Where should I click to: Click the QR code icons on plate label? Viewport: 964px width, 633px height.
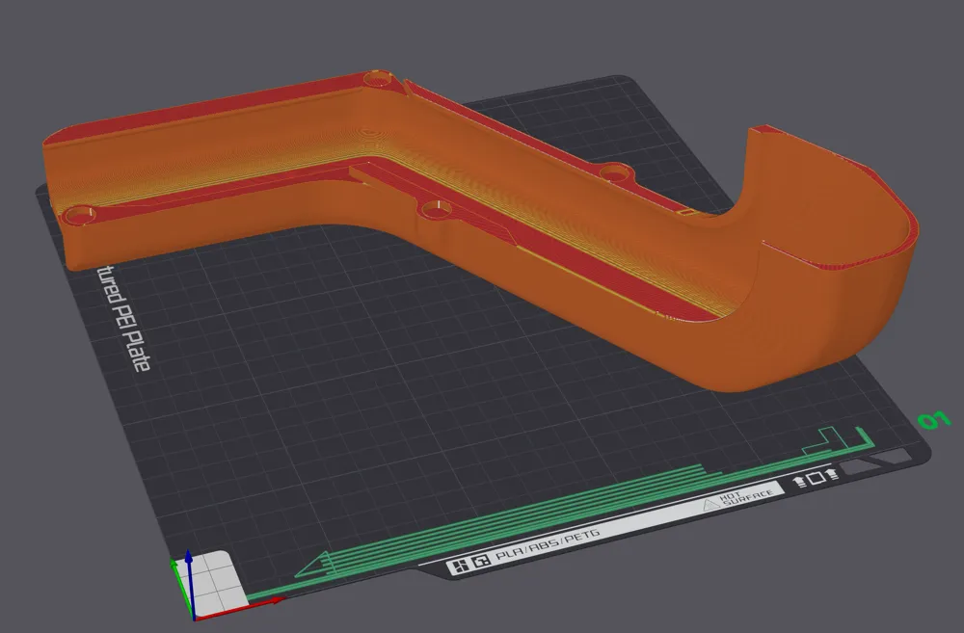tap(469, 566)
